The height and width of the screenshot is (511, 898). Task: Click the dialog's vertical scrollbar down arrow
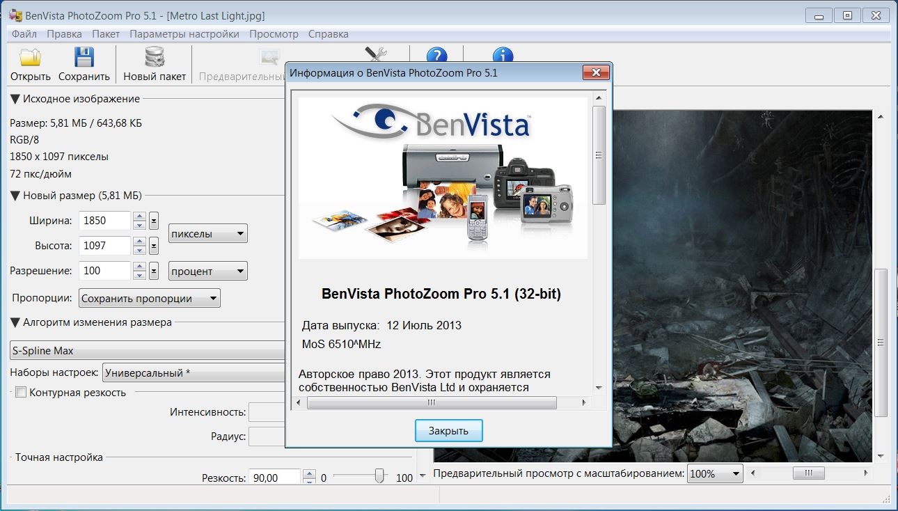(599, 387)
